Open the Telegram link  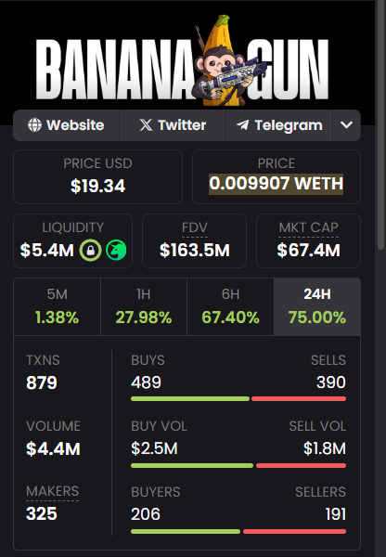point(279,125)
